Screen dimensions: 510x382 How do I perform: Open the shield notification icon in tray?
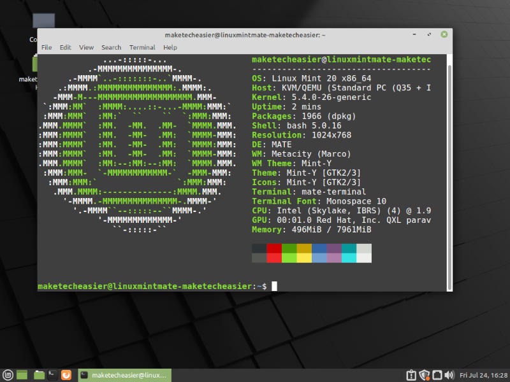pyautogui.click(x=423, y=374)
